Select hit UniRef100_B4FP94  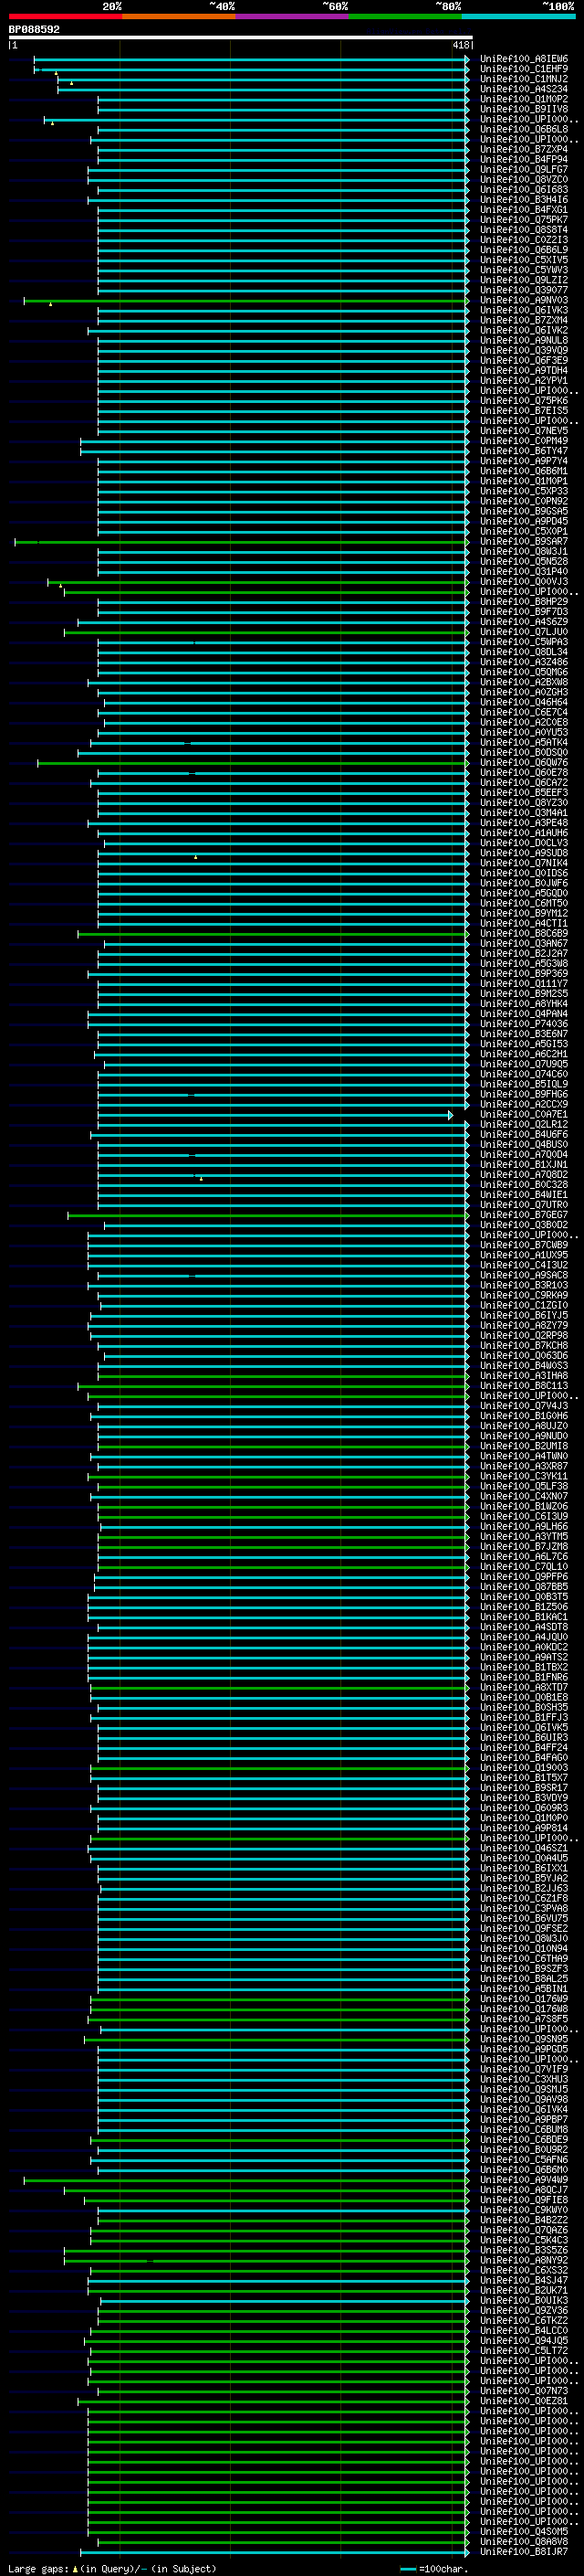pyautogui.click(x=524, y=159)
